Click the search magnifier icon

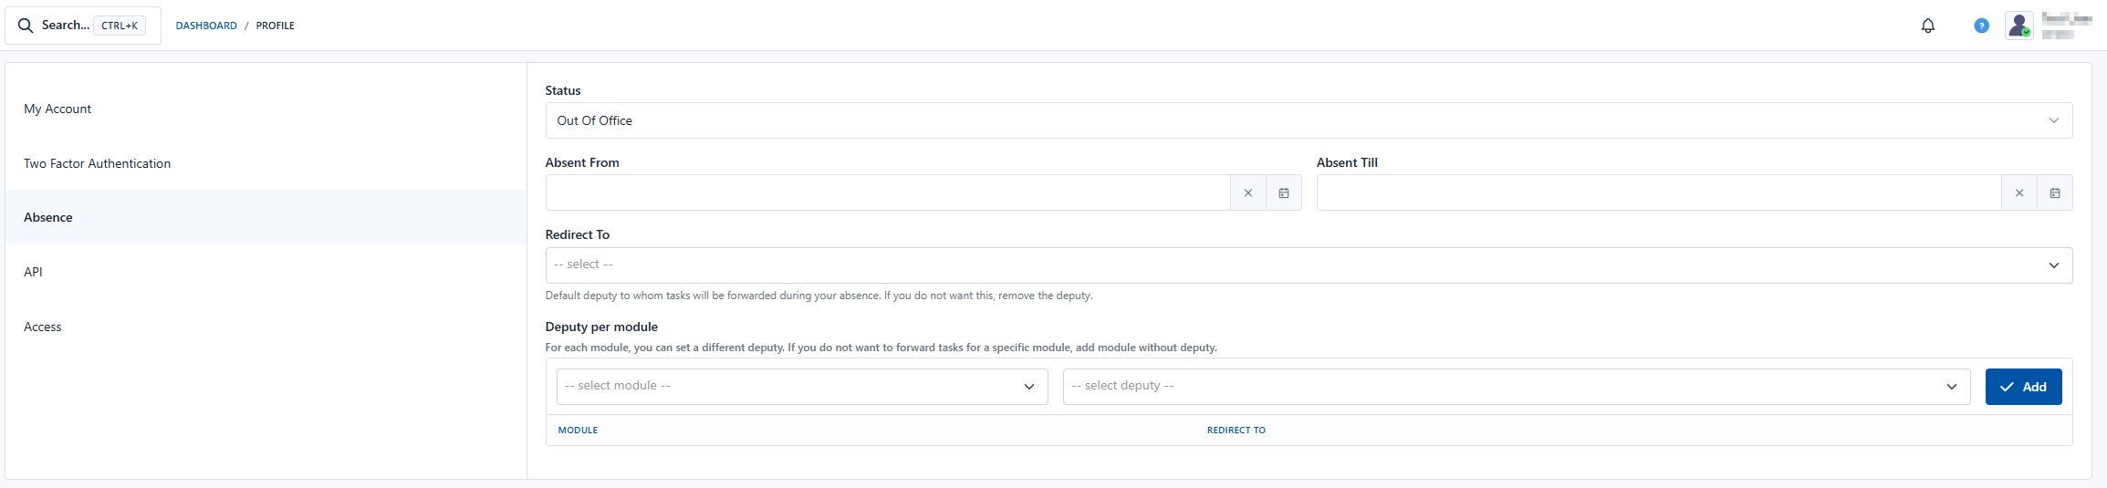pyautogui.click(x=26, y=26)
